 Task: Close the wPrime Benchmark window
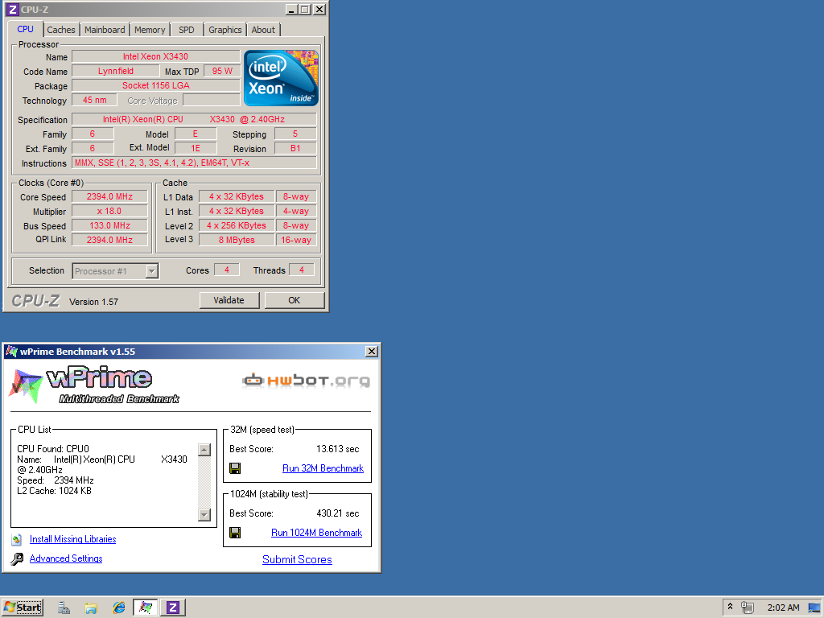pyautogui.click(x=372, y=352)
